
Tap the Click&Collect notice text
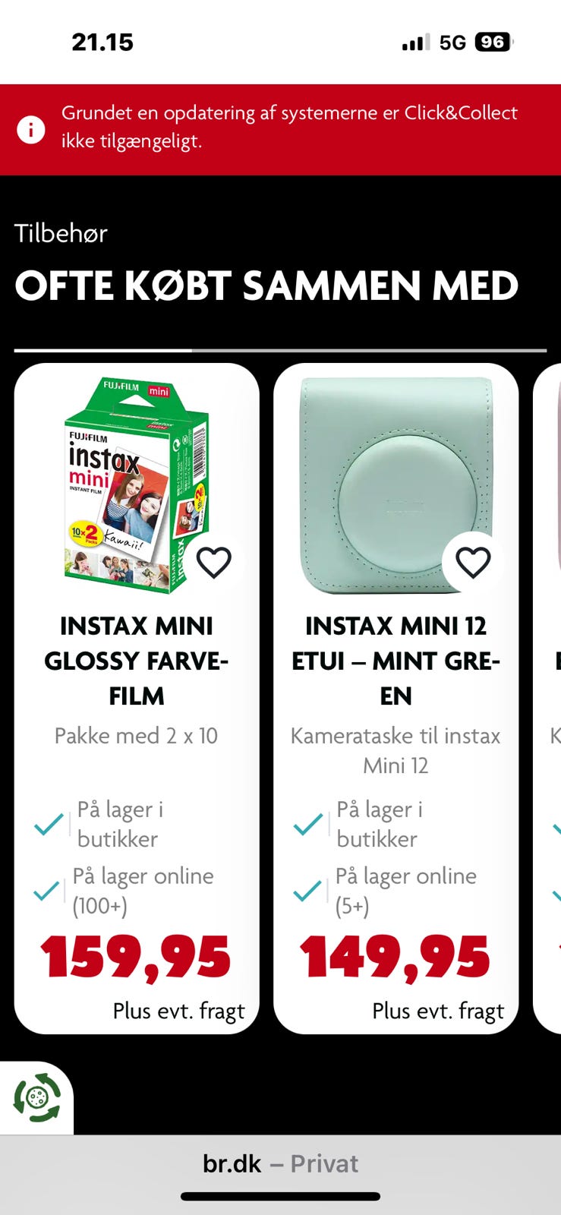pos(289,127)
